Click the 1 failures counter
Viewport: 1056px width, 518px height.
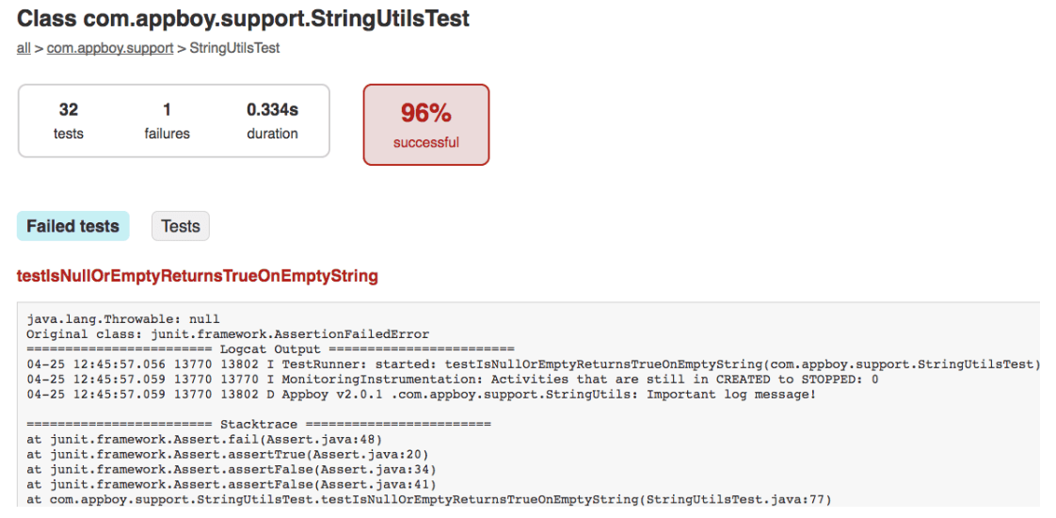[x=167, y=121]
